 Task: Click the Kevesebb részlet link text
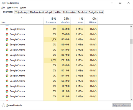pos(14,105)
